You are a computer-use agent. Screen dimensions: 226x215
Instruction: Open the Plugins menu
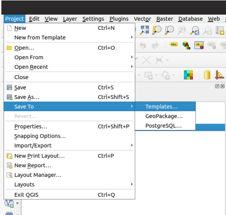pos(119,19)
